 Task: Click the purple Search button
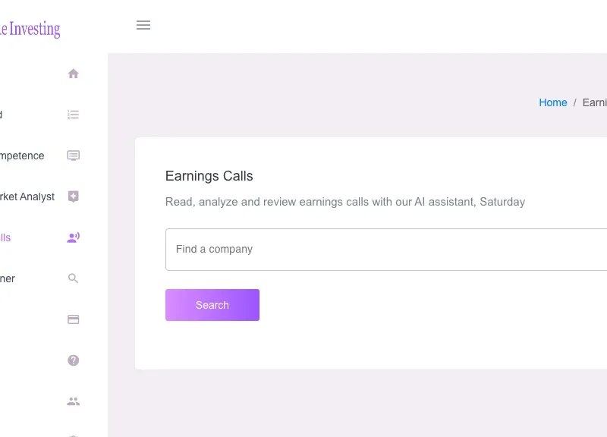[x=212, y=304]
